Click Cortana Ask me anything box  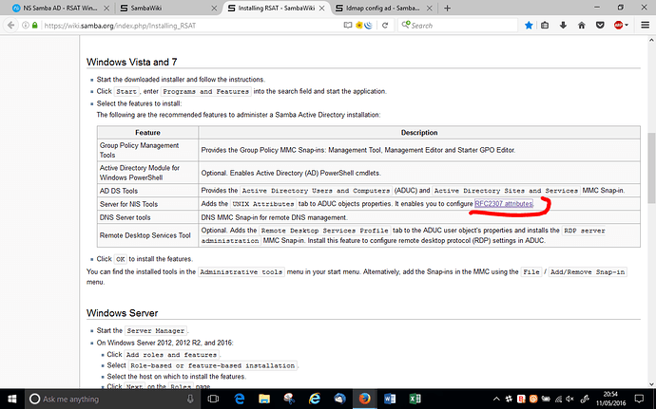(x=111, y=399)
